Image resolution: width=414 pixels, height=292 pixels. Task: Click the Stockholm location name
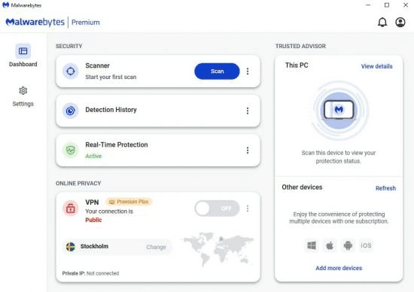[x=94, y=246]
